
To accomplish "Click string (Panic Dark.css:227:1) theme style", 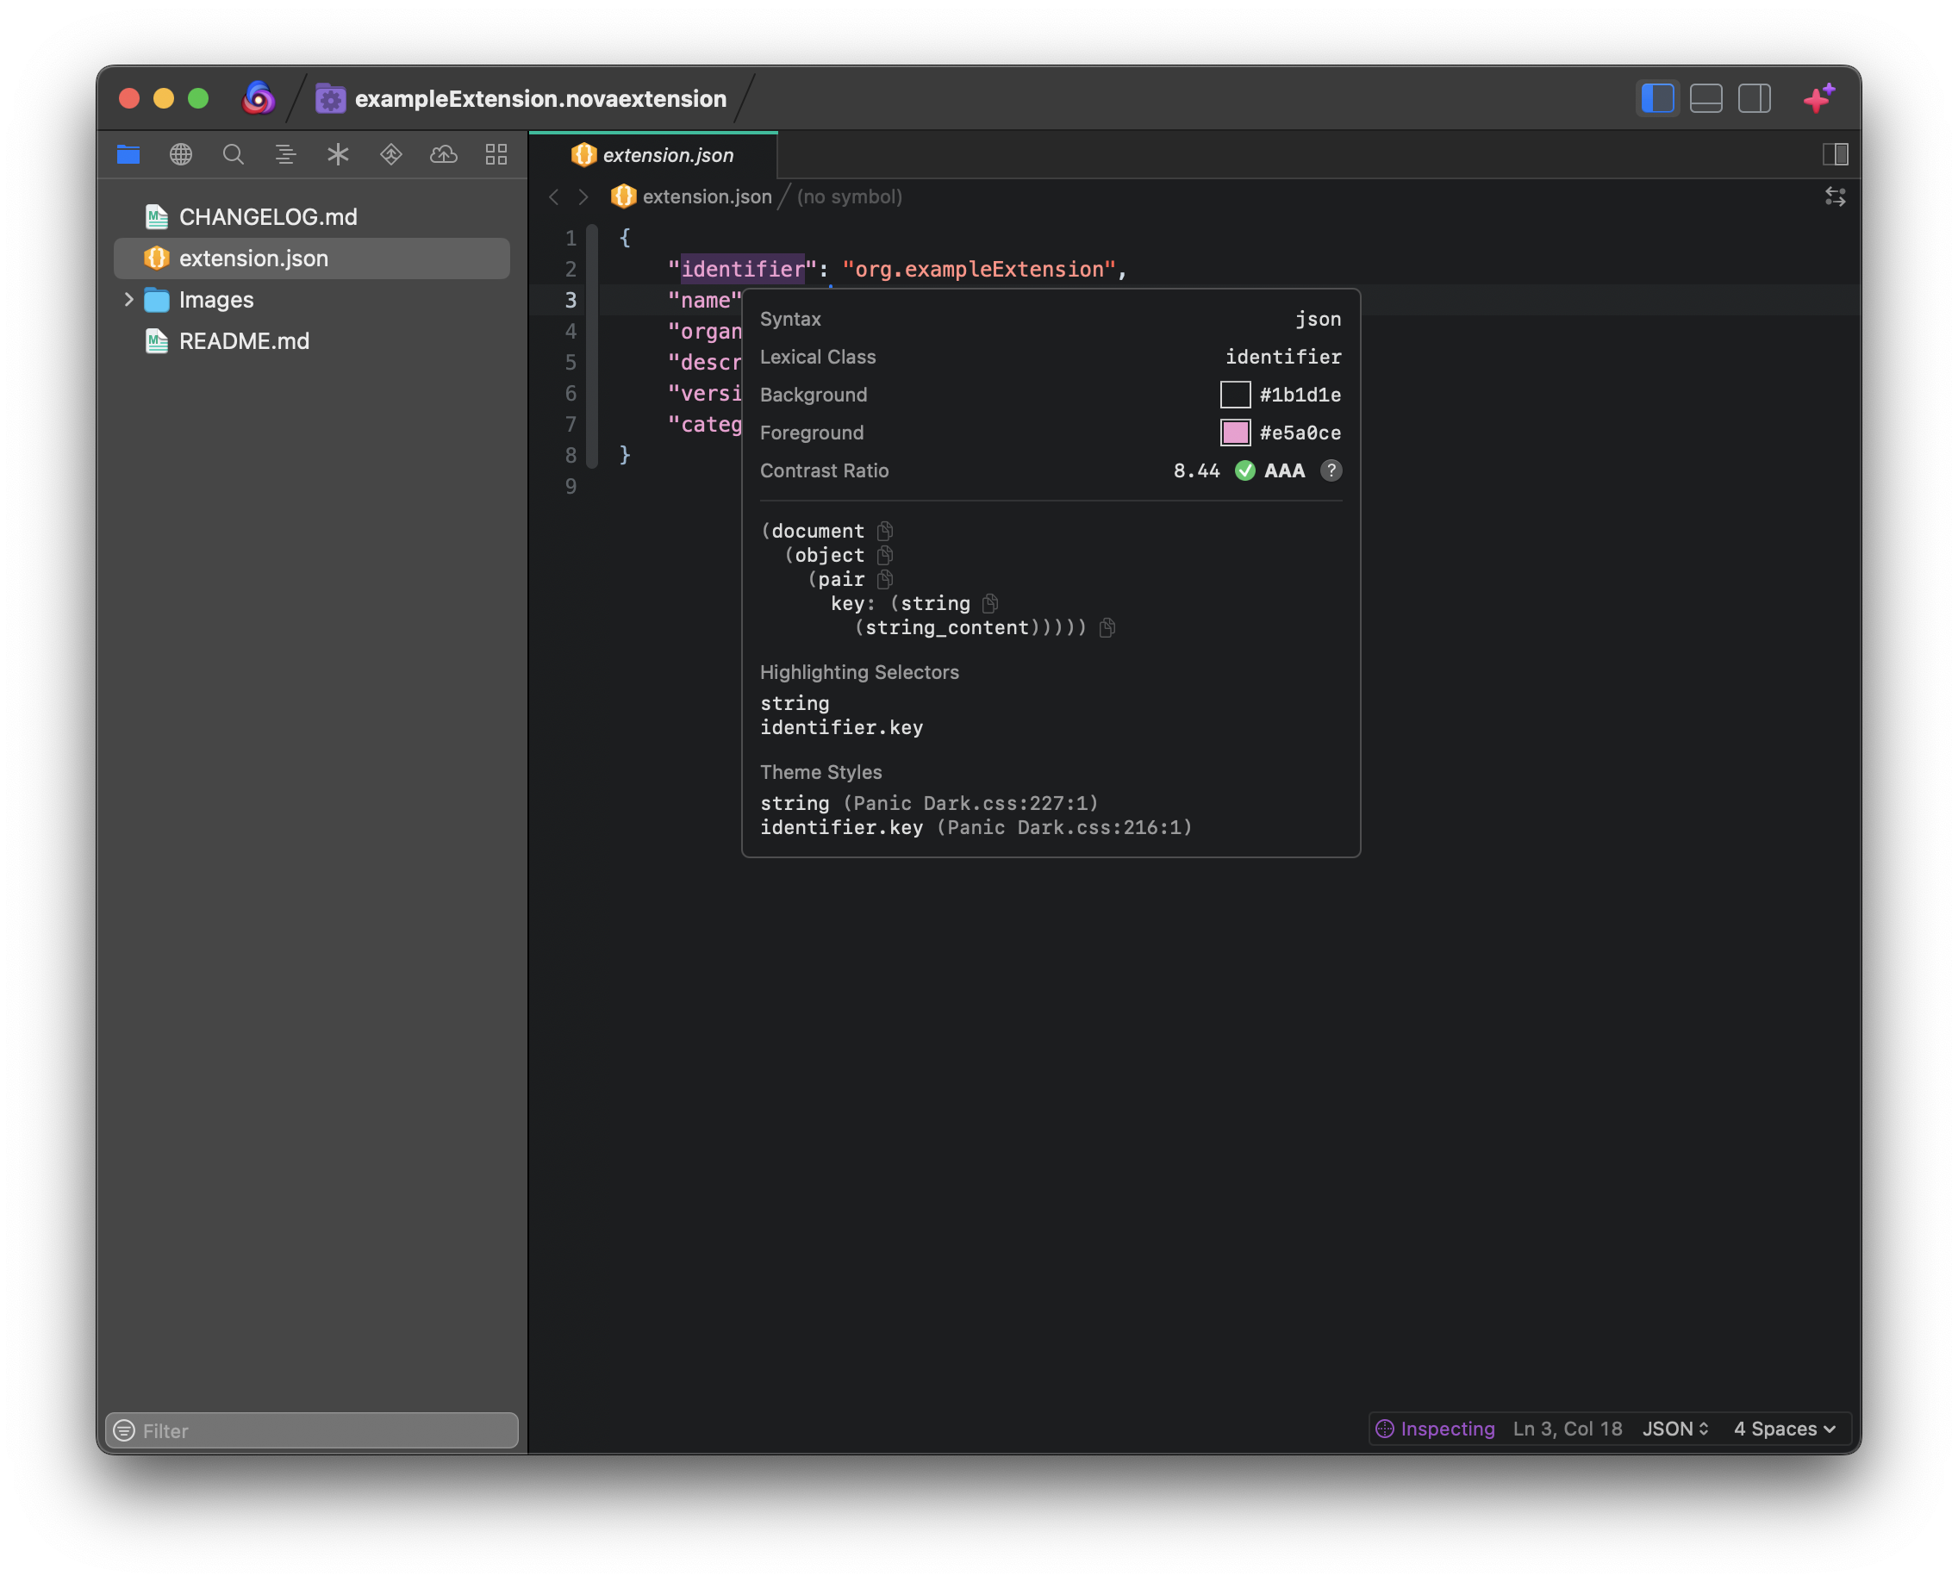I will pyautogui.click(x=930, y=803).
